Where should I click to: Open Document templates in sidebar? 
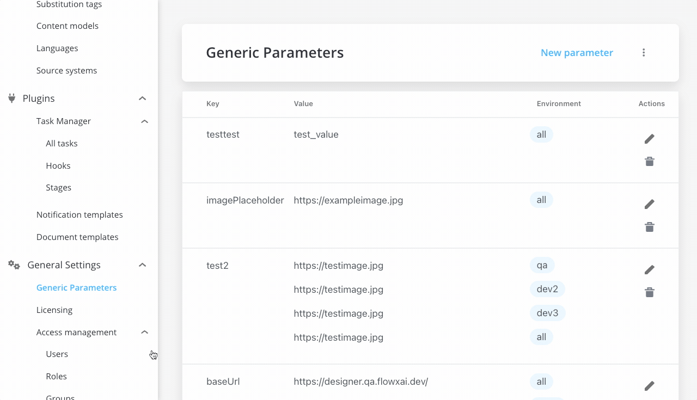pos(77,237)
